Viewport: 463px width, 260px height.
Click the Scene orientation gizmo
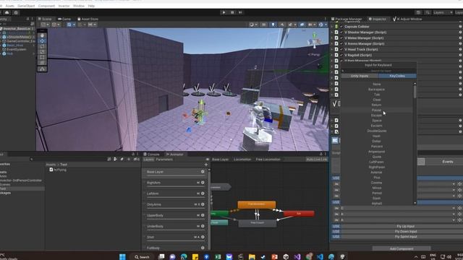[314, 41]
